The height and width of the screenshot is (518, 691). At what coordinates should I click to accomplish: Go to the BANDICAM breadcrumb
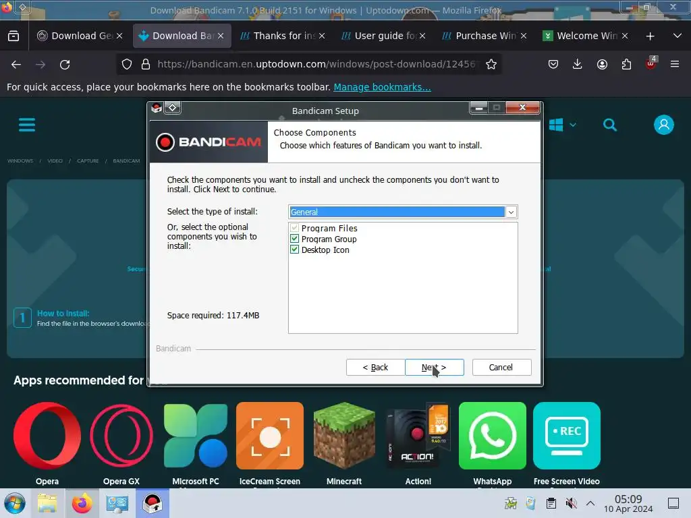coord(126,161)
